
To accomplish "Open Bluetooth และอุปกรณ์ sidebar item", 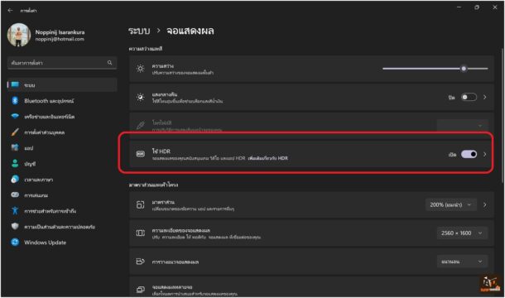I will [62, 101].
